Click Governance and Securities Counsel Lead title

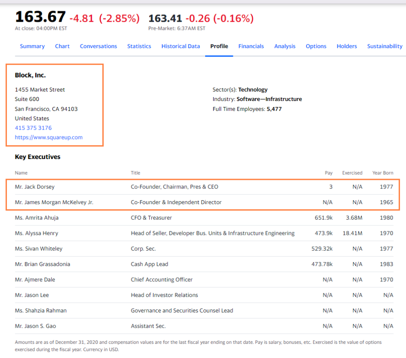pyautogui.click(x=182, y=311)
